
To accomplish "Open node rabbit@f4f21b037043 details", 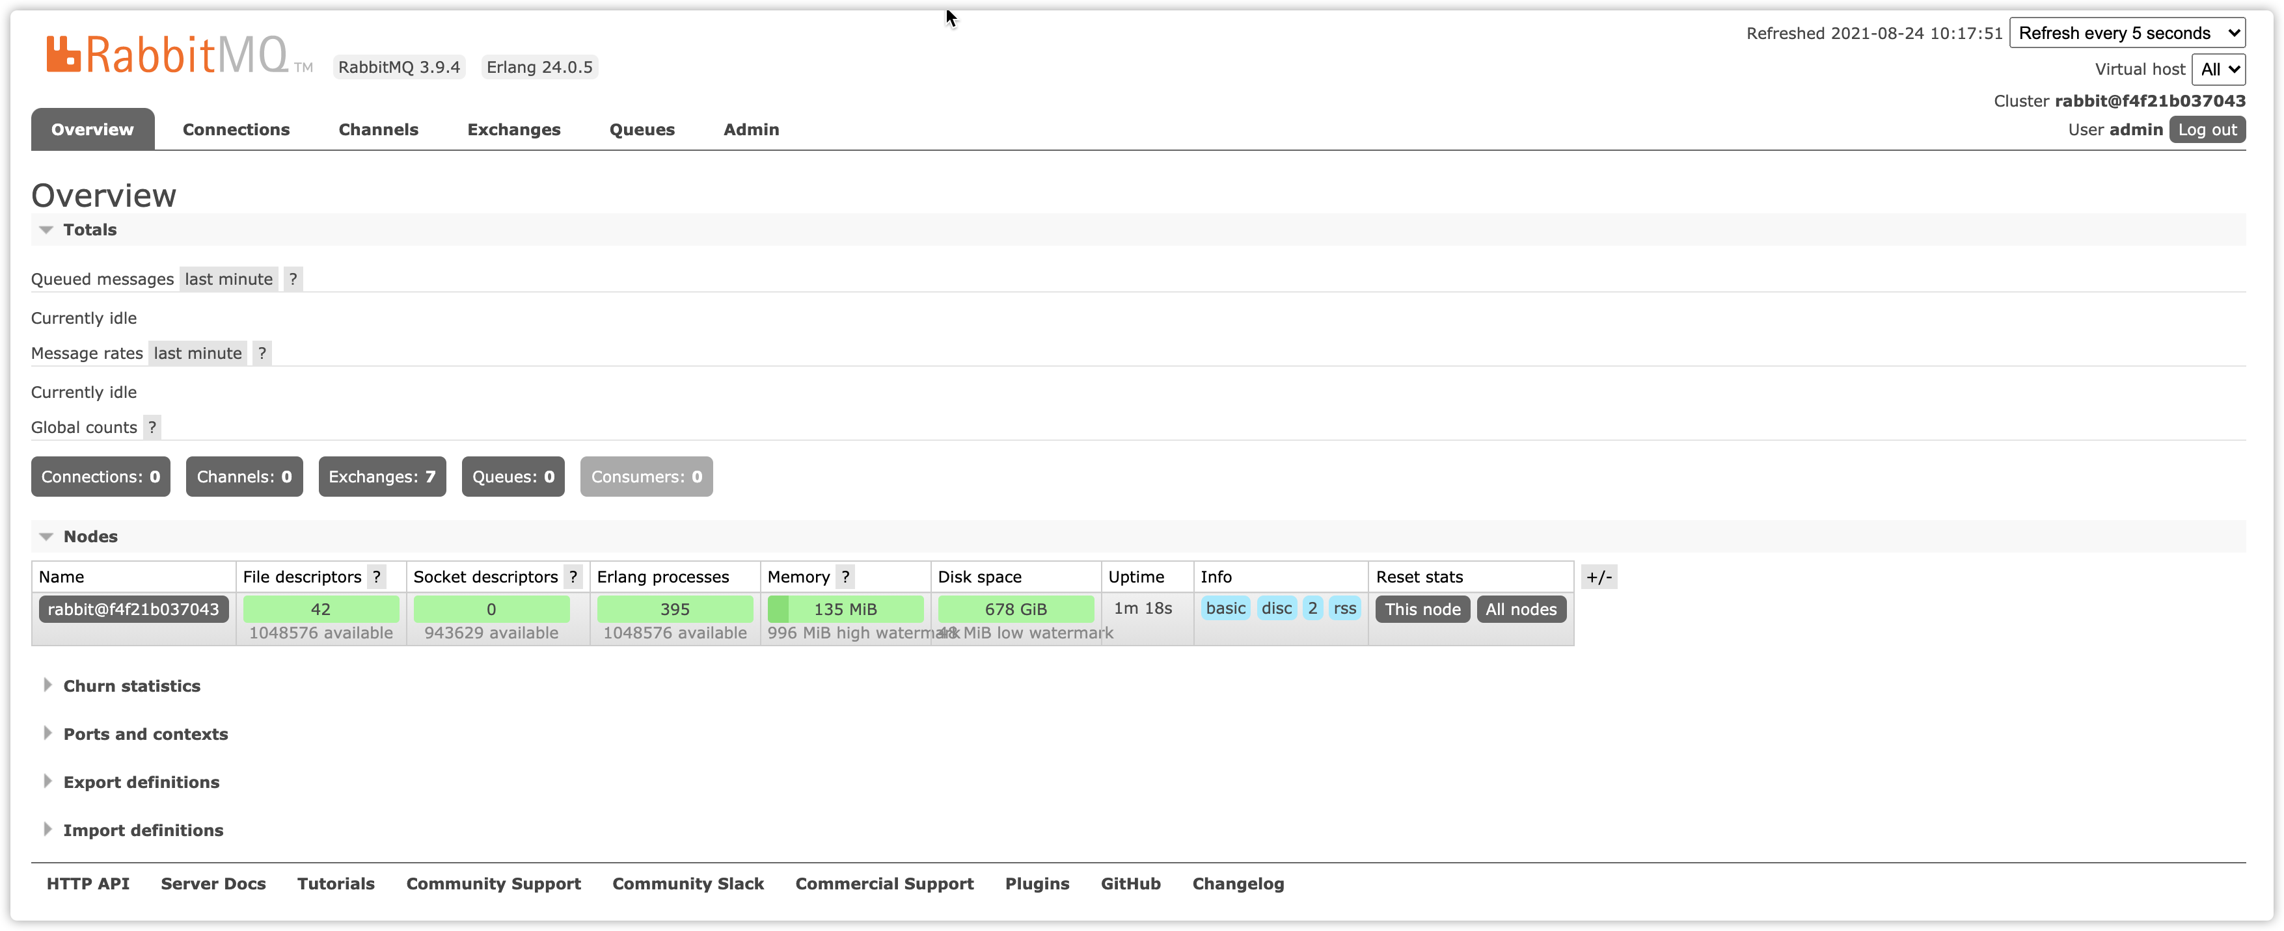I will point(133,609).
